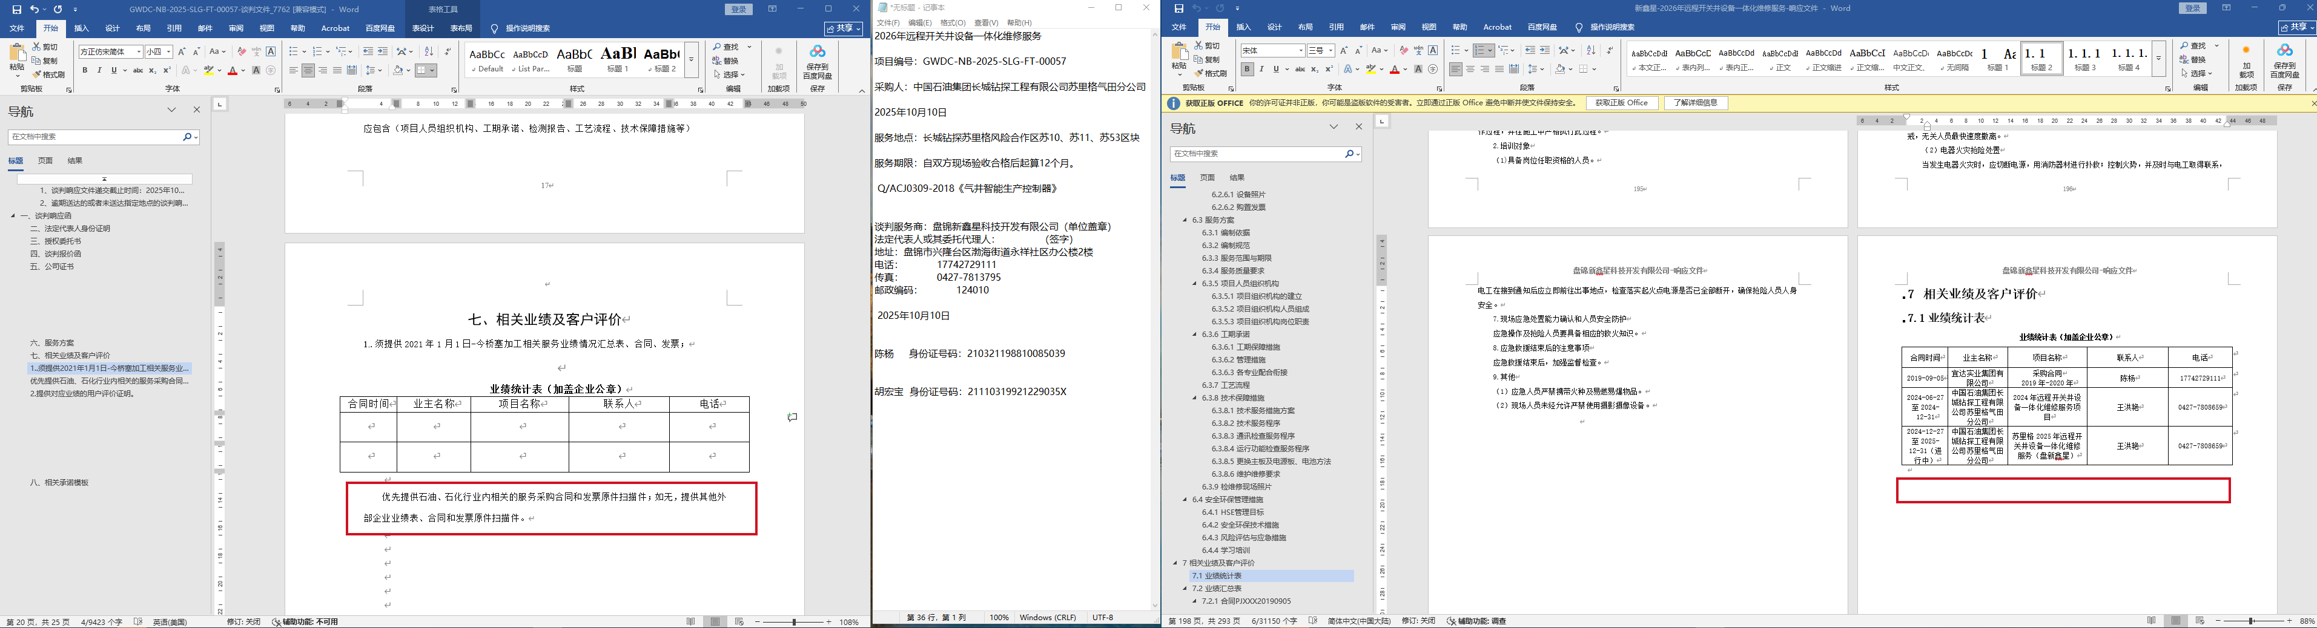Open font name dropdown 方正仿宋简体 in left Word
2317x628 pixels.
(139, 52)
